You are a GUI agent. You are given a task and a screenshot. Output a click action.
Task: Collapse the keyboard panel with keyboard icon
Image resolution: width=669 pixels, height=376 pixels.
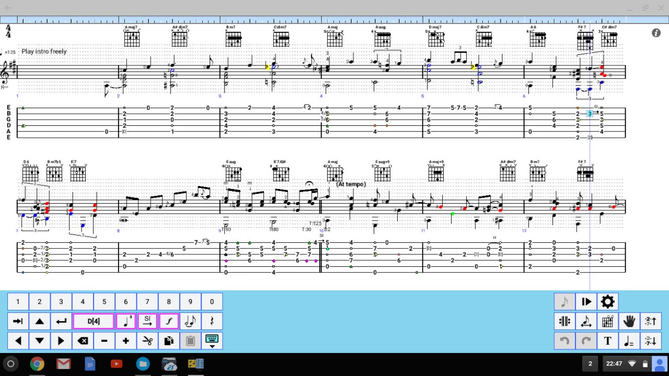212,341
